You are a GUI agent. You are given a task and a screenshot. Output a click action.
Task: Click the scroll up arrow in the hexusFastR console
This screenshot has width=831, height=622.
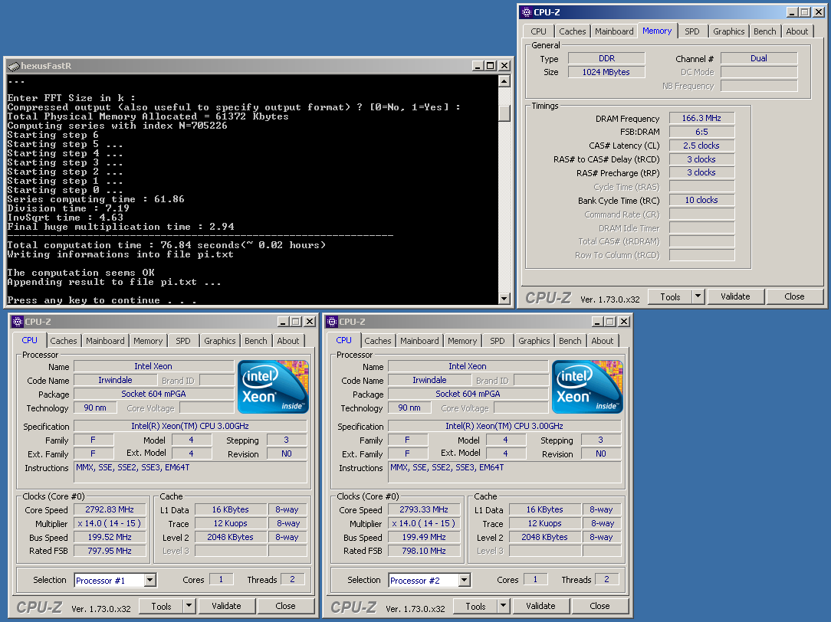[x=504, y=81]
